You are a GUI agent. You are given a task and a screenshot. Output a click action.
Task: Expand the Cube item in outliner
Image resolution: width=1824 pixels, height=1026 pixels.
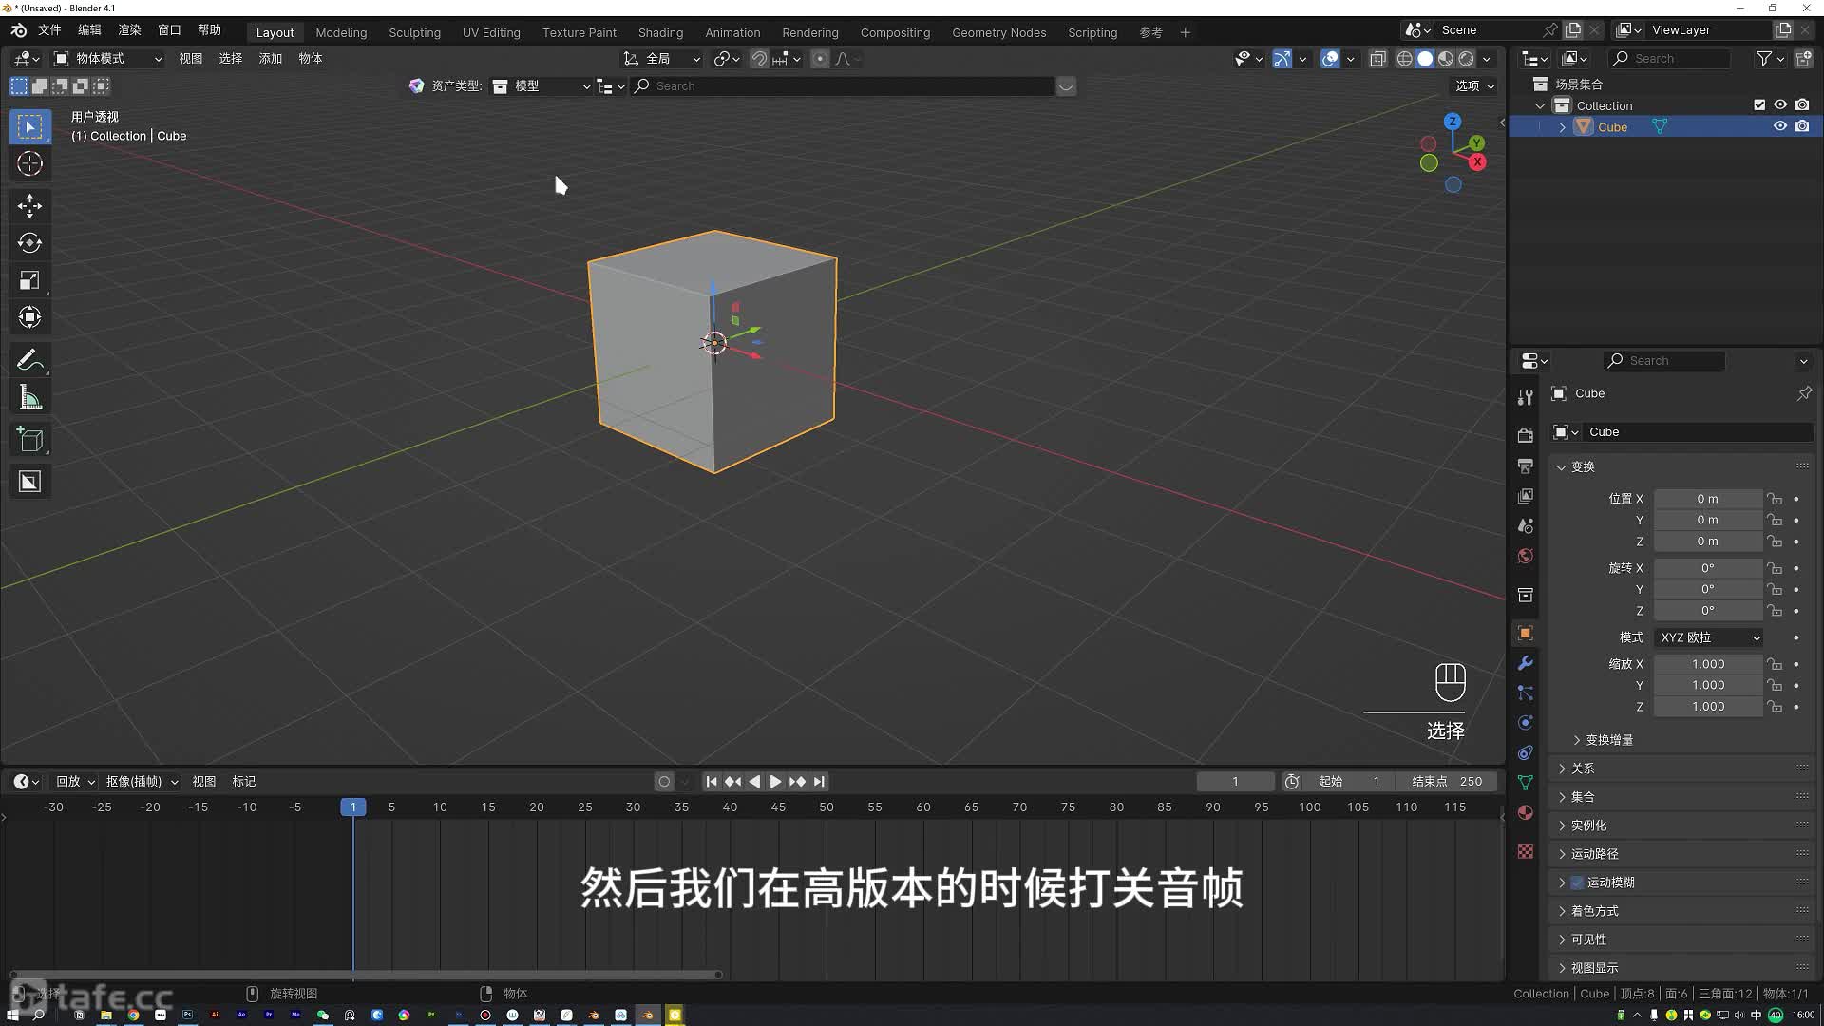click(x=1562, y=127)
